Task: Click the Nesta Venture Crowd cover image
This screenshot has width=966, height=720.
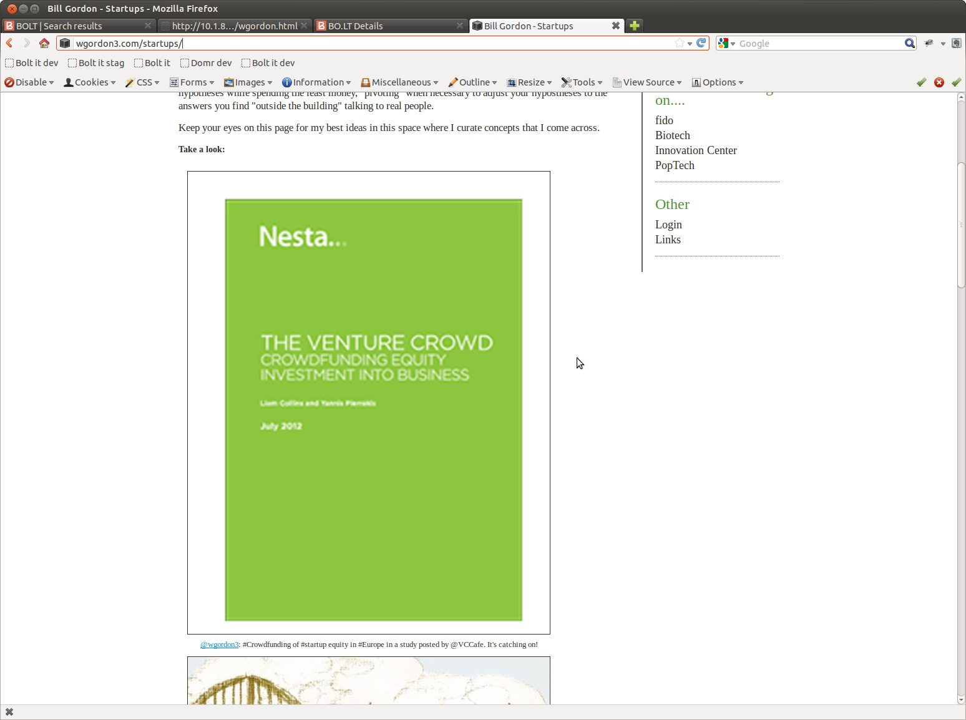Action: pos(373,410)
